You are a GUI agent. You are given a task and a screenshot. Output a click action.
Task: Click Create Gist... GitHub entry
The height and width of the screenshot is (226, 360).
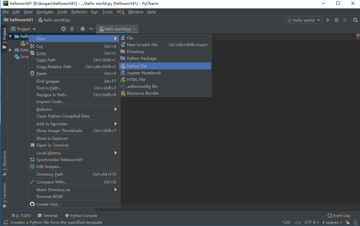tap(74, 204)
